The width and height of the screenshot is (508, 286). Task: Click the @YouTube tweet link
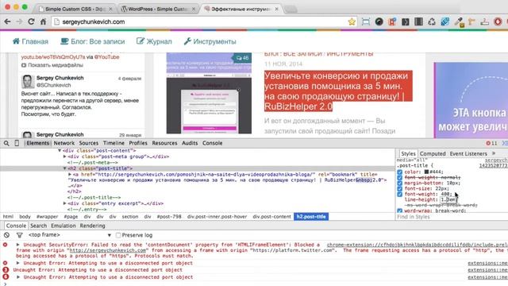click(107, 57)
